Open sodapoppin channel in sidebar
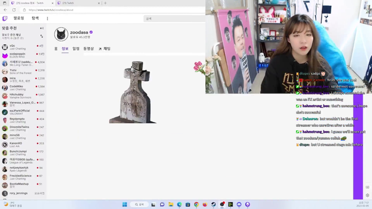Screen dimensions: 372x209 coord(23,55)
